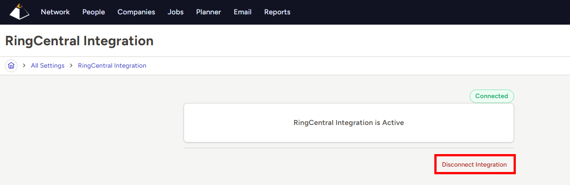Click the RingCentral Integration page heading
Image resolution: width=570 pixels, height=185 pixels.
tap(79, 41)
